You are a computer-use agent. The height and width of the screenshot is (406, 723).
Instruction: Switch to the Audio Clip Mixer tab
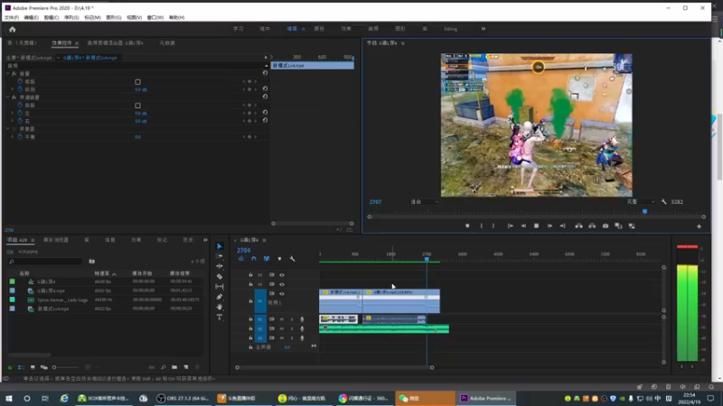[116, 42]
